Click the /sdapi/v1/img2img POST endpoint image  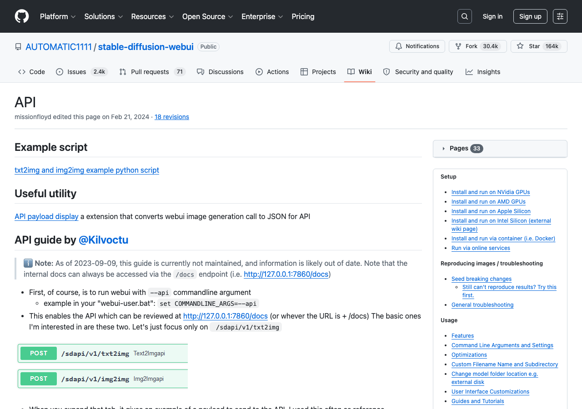103,379
